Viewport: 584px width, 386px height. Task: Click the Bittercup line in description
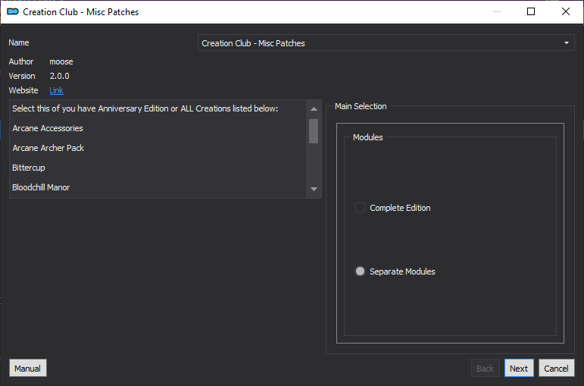(x=29, y=168)
